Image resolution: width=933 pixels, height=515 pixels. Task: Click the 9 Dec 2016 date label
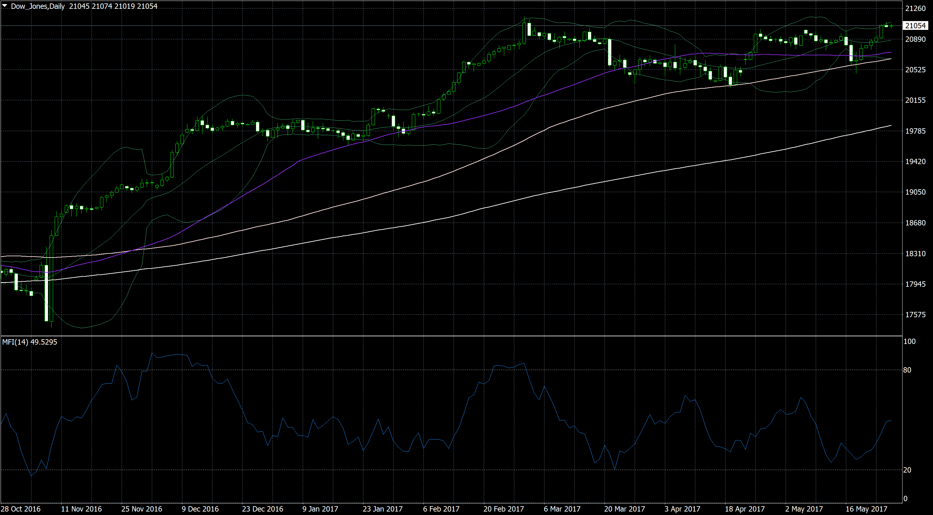[200, 509]
